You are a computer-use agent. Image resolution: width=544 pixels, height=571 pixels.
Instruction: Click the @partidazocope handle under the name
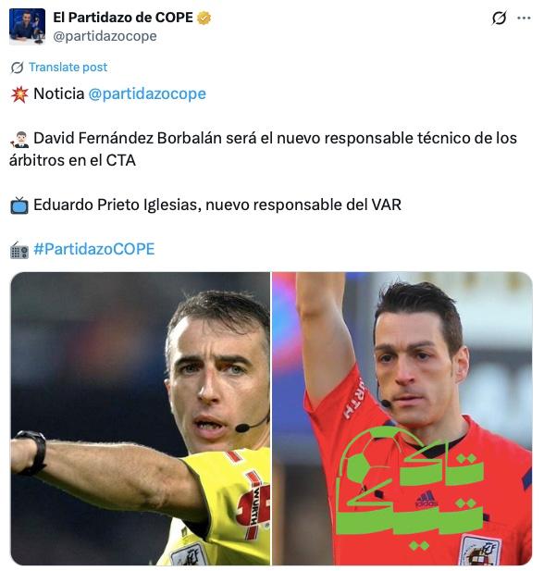tap(105, 36)
